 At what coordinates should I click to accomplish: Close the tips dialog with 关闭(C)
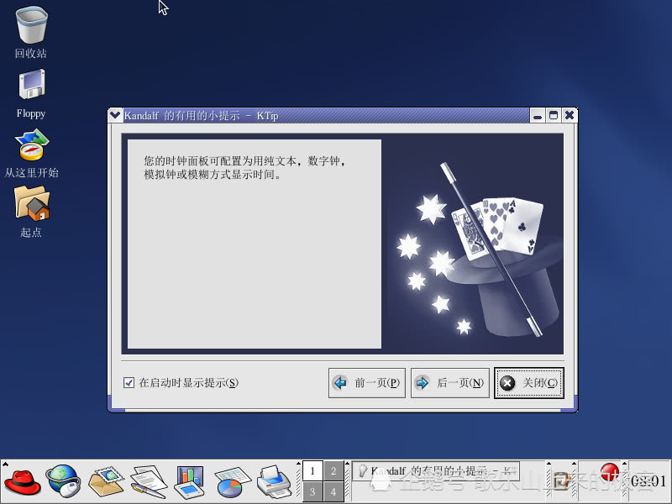point(529,383)
